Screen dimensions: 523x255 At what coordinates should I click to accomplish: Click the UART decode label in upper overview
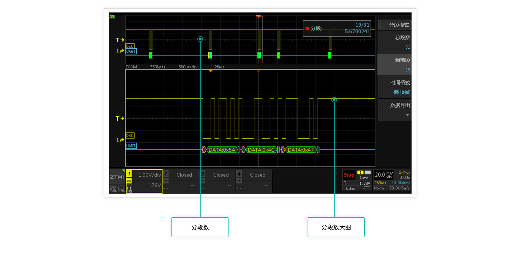pyautogui.click(x=131, y=51)
